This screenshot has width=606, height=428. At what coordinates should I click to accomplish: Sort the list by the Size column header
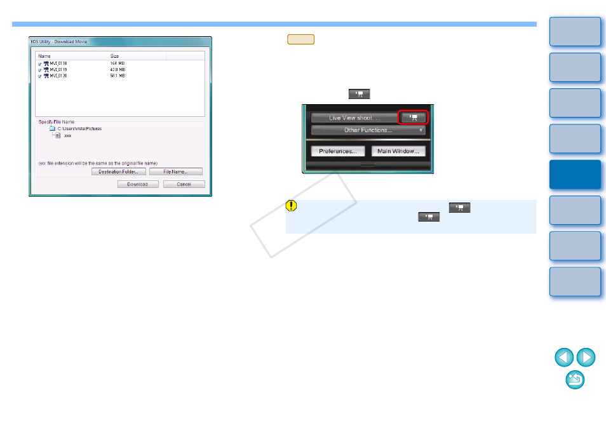point(137,56)
